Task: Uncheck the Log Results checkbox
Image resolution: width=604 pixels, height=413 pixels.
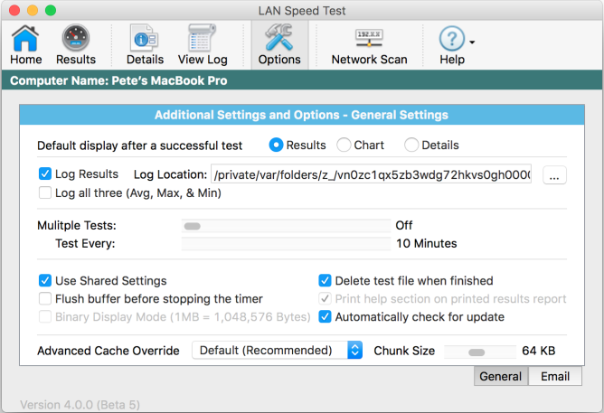Action: [x=45, y=174]
